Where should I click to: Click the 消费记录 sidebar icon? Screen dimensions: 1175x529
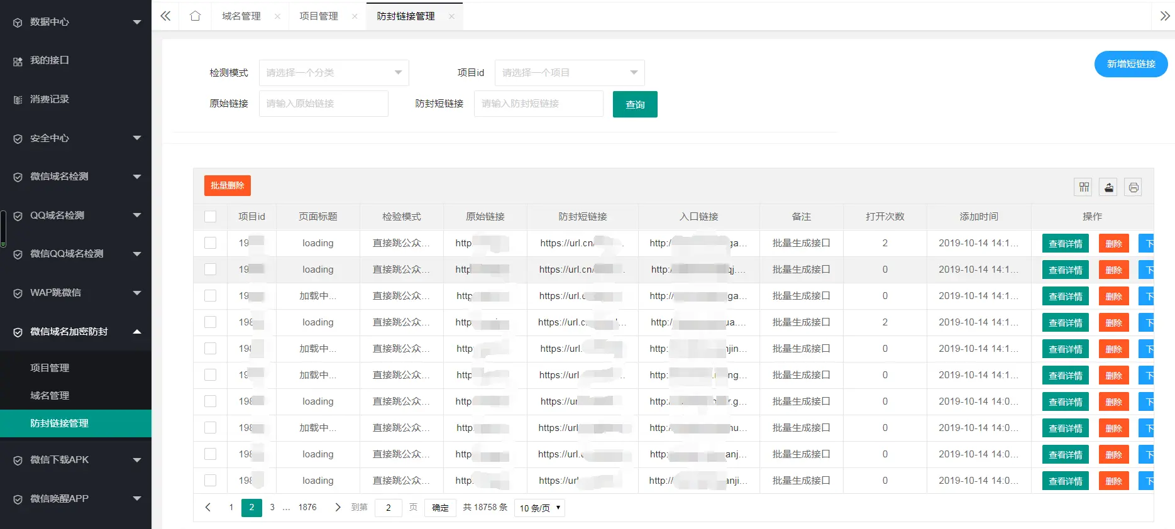[x=18, y=99]
